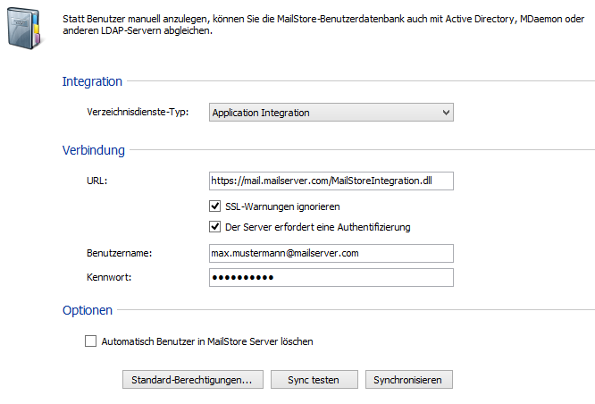Enable 'Automatisch Benutzer in MailStore Server löschen'
Viewport: 595px width, 404px height.
tap(90, 341)
